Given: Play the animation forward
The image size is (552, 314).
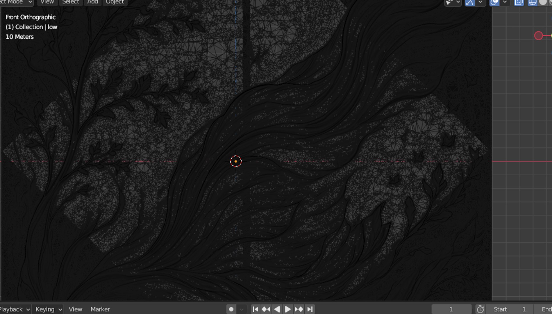Looking at the screenshot, I should click(287, 309).
